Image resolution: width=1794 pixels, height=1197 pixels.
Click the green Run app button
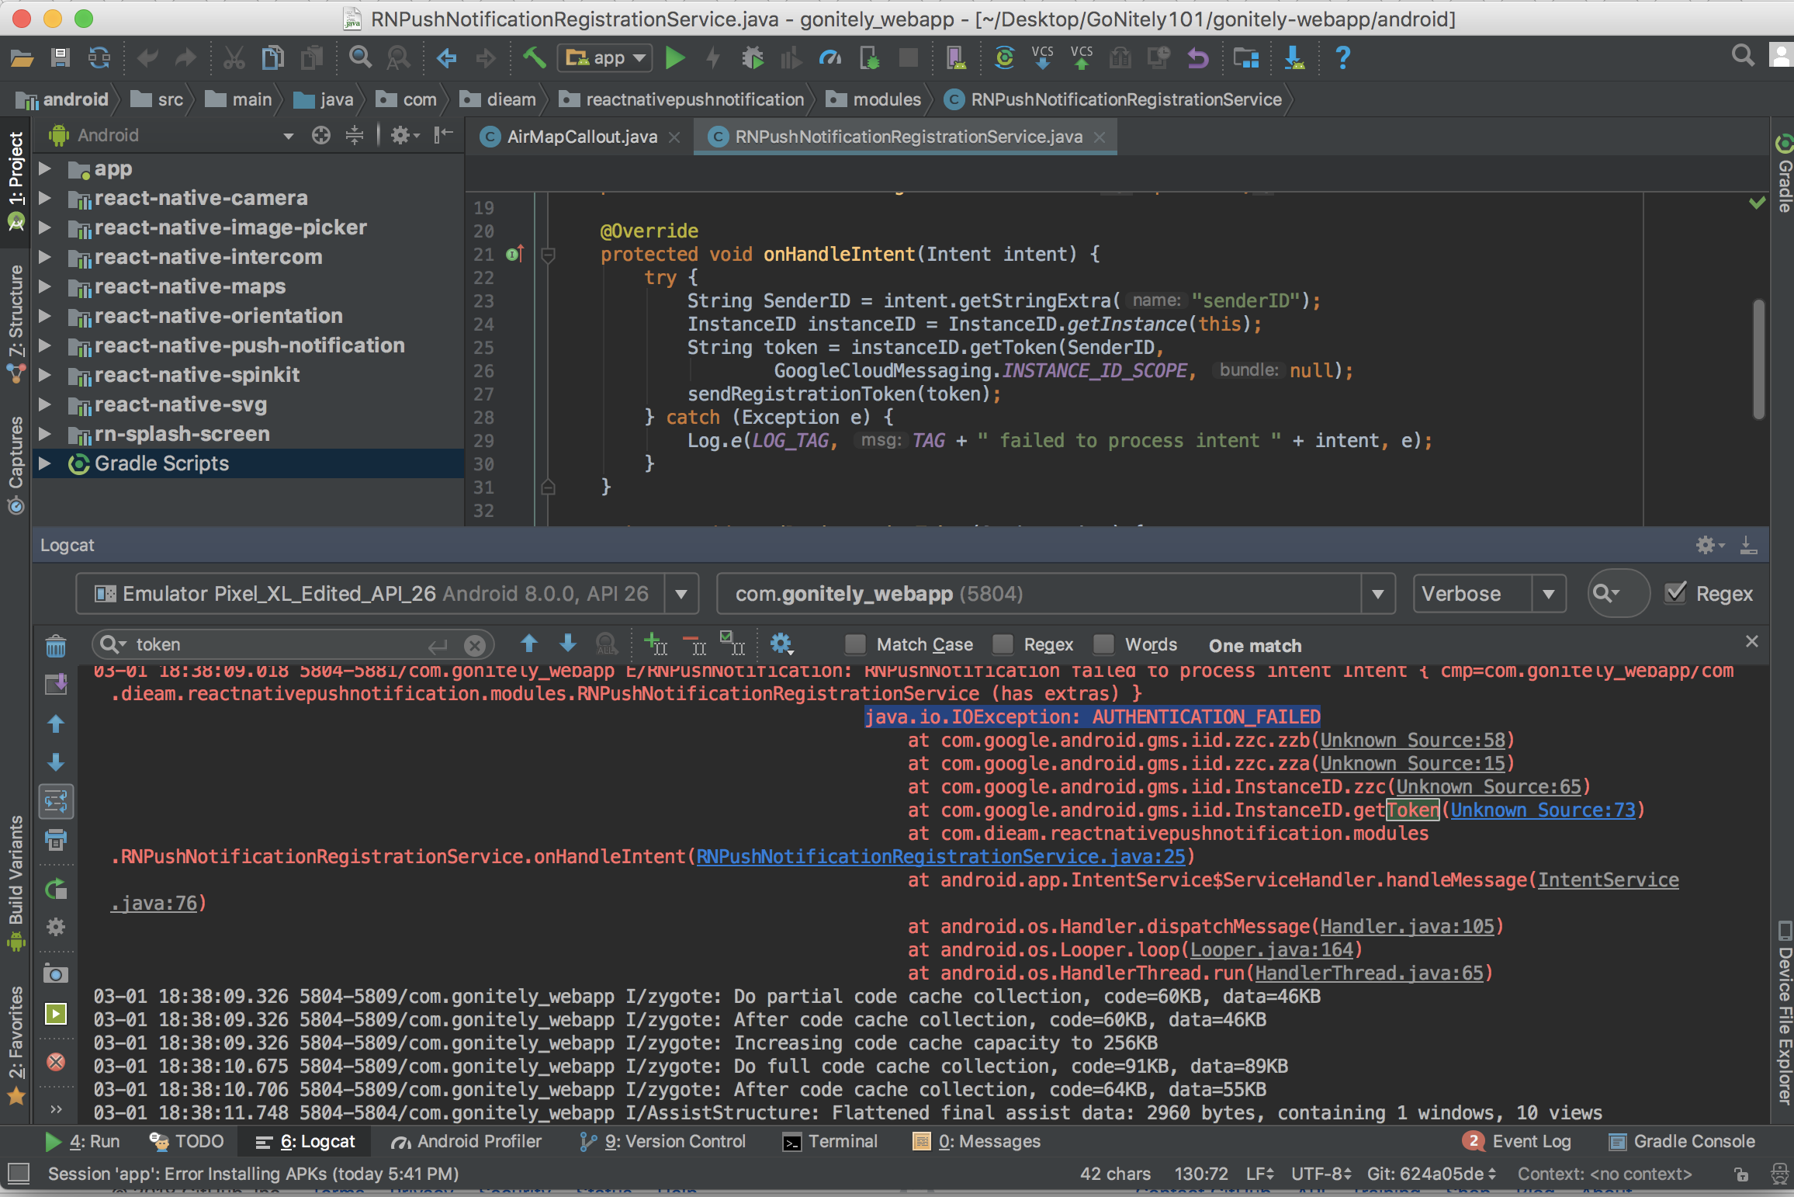click(x=675, y=58)
